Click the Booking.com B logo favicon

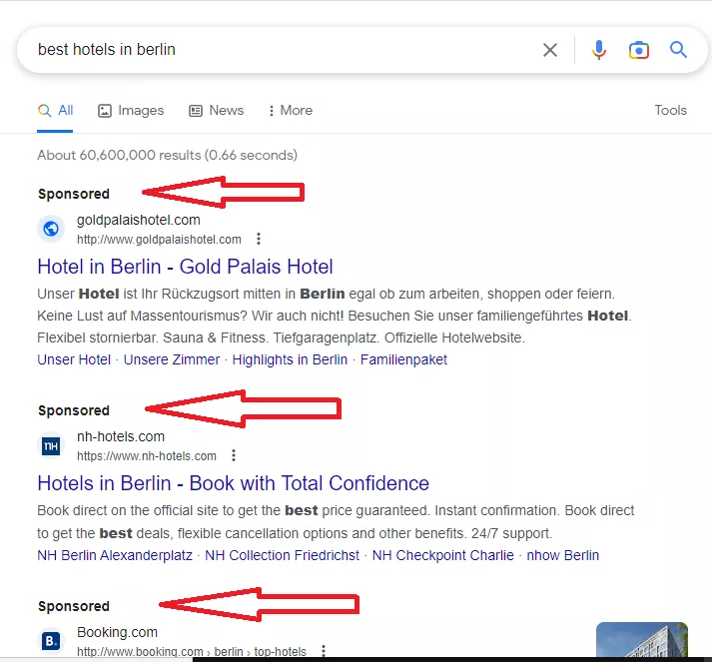click(51, 641)
